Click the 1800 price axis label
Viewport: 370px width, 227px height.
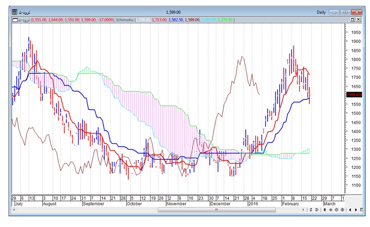356,59
